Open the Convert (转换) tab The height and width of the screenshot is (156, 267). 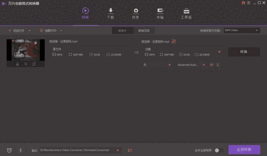pos(85,13)
